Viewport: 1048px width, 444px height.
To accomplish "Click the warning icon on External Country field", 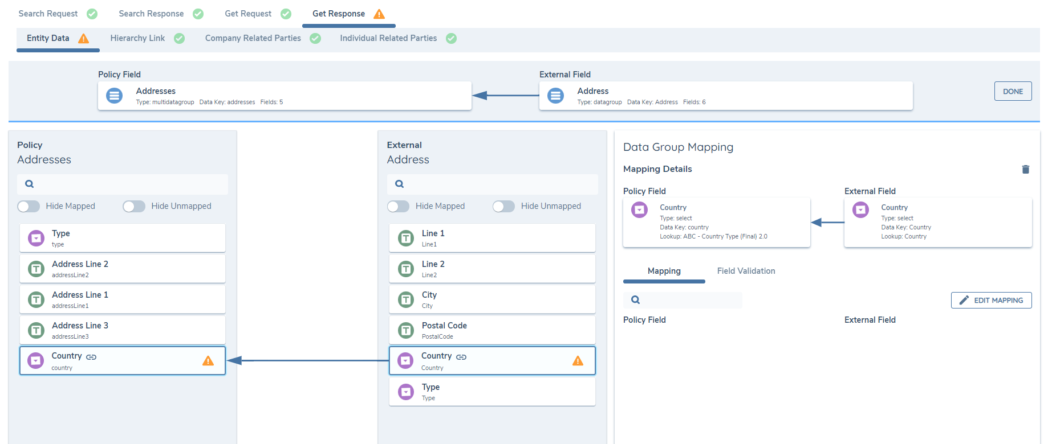I will coord(578,361).
